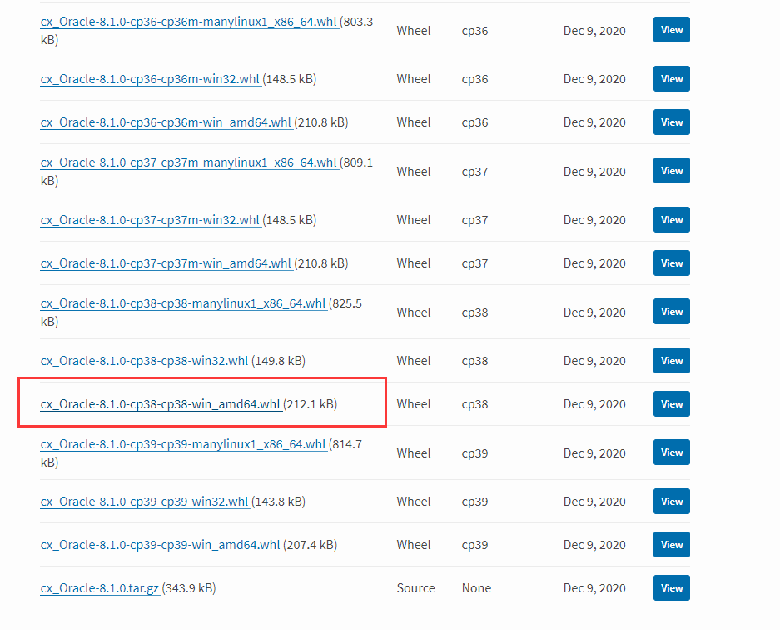Download cx_Oracle-8.1.0-cp36-cp36m-win32.whl file
780x630 pixels.
150,79
